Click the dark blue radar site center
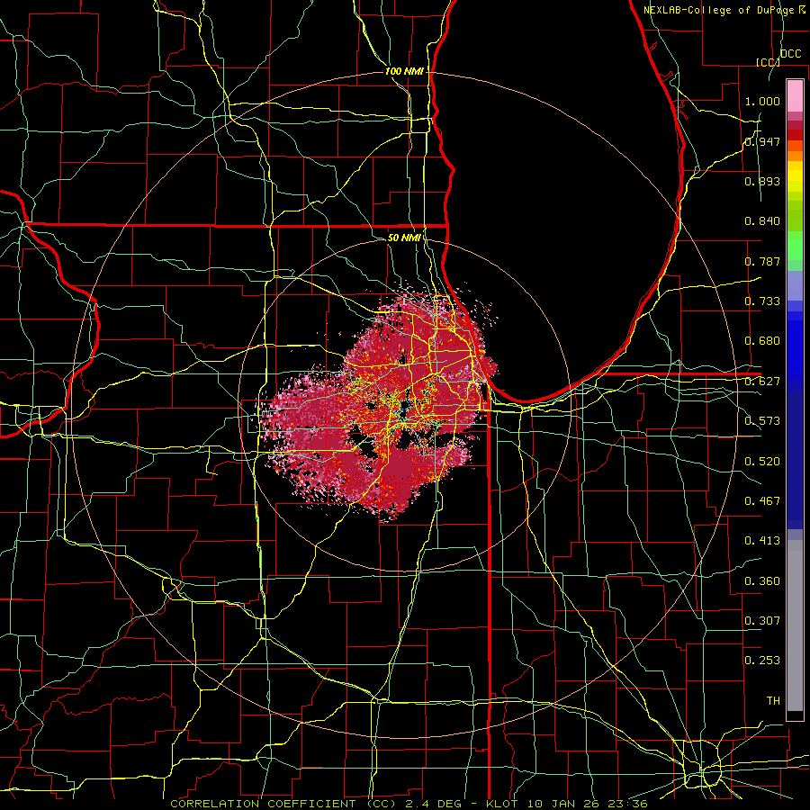 point(404,404)
